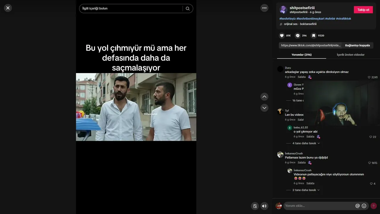
Task: Click Tyf commenter name
Action: [287, 111]
